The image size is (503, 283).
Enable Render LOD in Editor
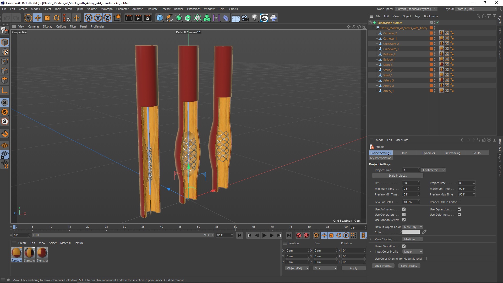(459, 202)
